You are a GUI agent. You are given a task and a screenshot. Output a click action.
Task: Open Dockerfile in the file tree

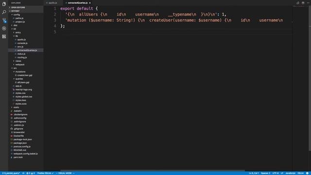coord(18,136)
